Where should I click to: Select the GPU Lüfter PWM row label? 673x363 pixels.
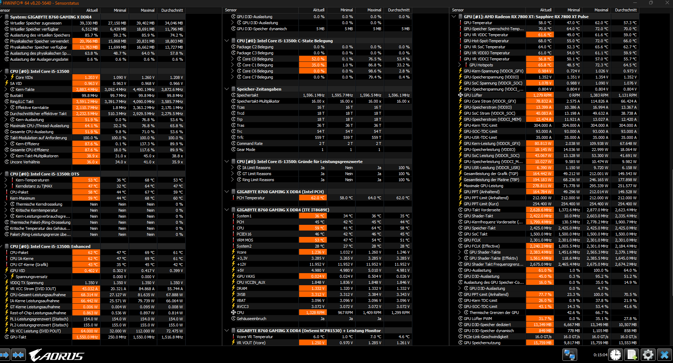click(478, 319)
